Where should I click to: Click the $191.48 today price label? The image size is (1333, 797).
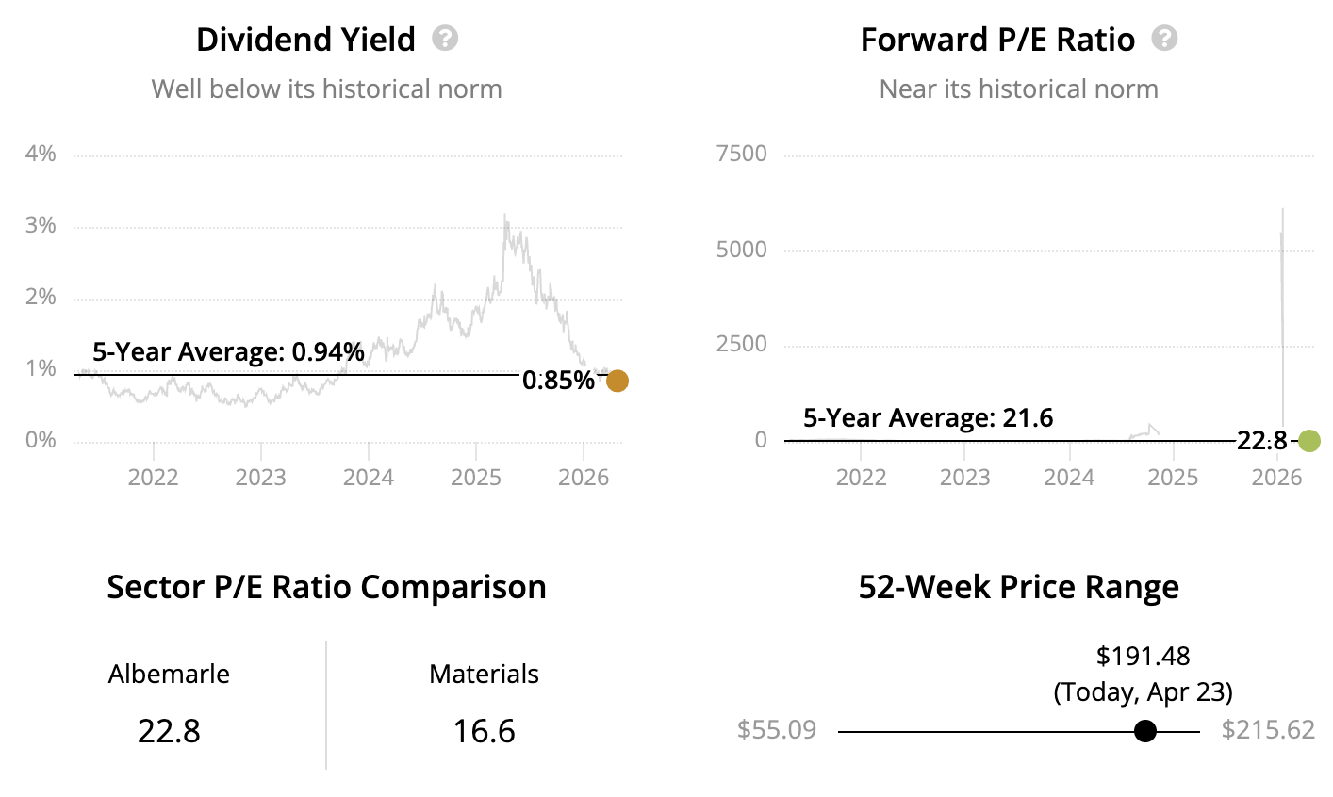coord(1143,656)
